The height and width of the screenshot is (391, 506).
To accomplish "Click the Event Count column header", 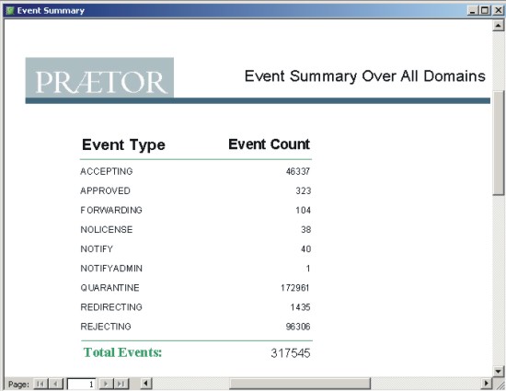I will pyautogui.click(x=269, y=144).
